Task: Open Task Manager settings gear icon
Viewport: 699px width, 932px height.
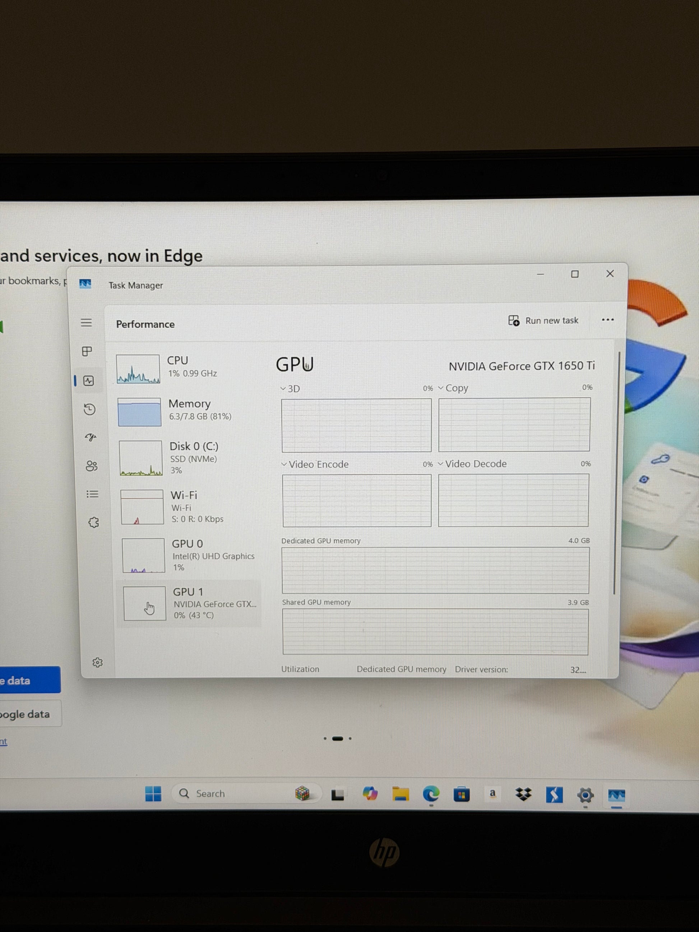Action: coord(97,662)
